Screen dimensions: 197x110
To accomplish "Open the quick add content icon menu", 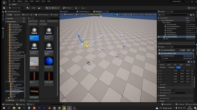I will pyautogui.click(x=28, y=8).
